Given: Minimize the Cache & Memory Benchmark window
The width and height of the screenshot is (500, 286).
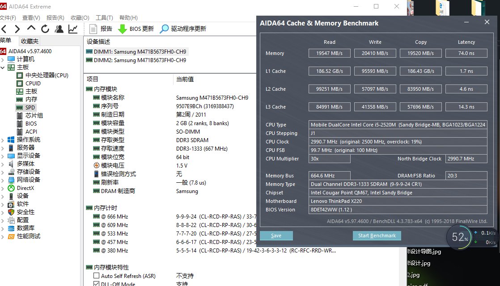Looking at the screenshot, I should [x=466, y=22].
